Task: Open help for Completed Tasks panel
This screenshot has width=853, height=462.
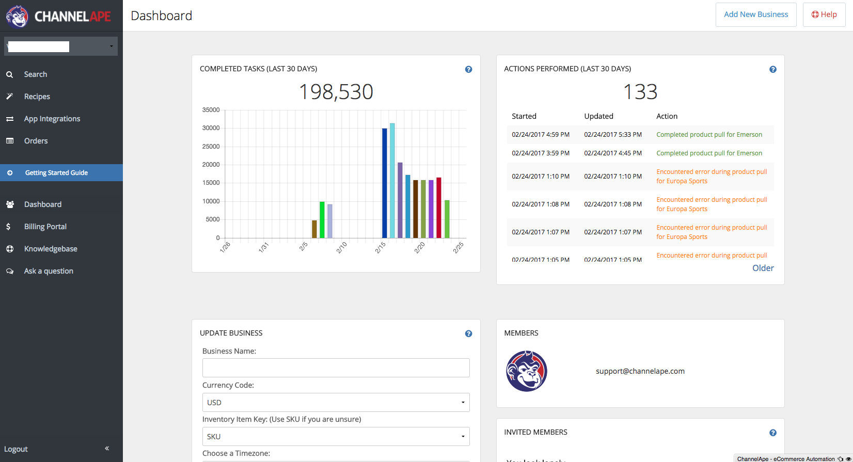Action: (x=468, y=69)
